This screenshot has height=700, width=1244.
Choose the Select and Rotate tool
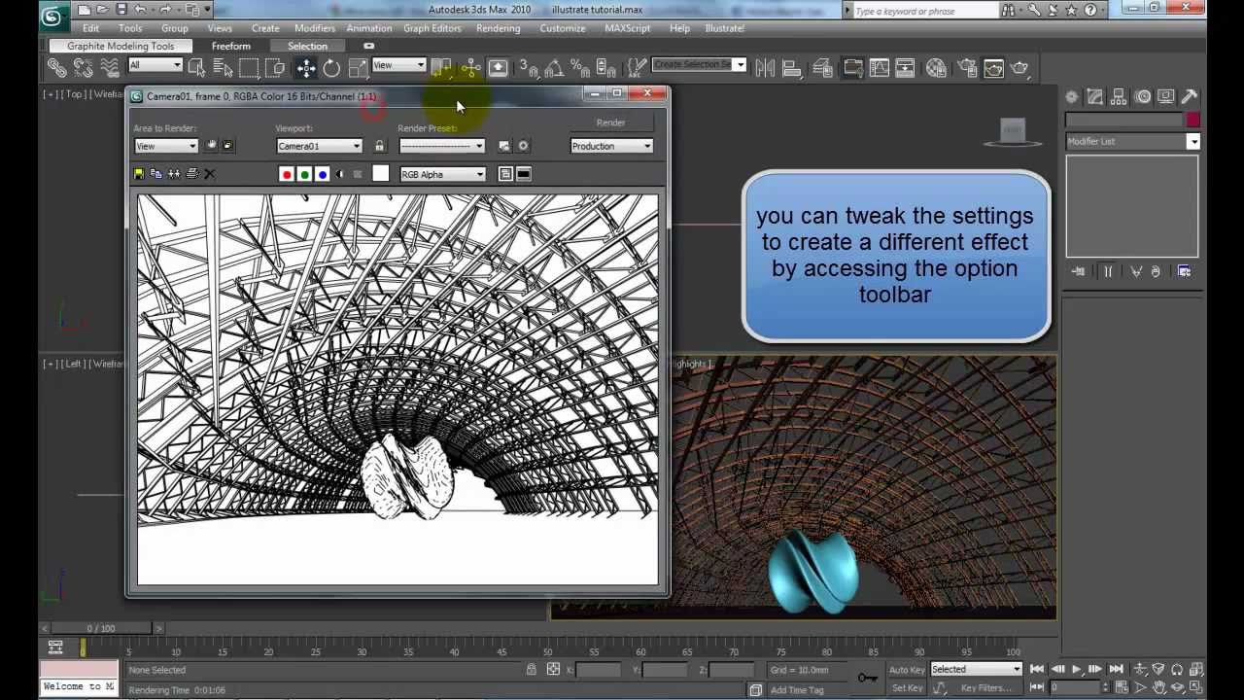331,67
